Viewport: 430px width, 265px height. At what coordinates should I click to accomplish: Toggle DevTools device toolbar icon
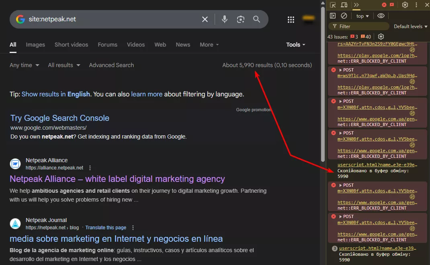[x=344, y=5]
